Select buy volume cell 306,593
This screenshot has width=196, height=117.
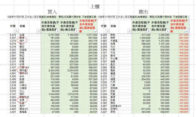coord(146,76)
